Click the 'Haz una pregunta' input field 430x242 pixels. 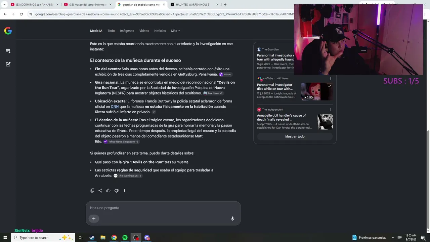pyautogui.click(x=163, y=208)
